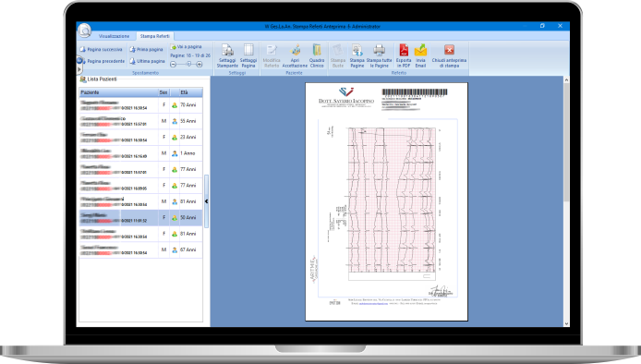Image resolution: width=641 pixels, height=364 pixels.
Task: Export report with Esporta in PDF
Action: [x=404, y=55]
